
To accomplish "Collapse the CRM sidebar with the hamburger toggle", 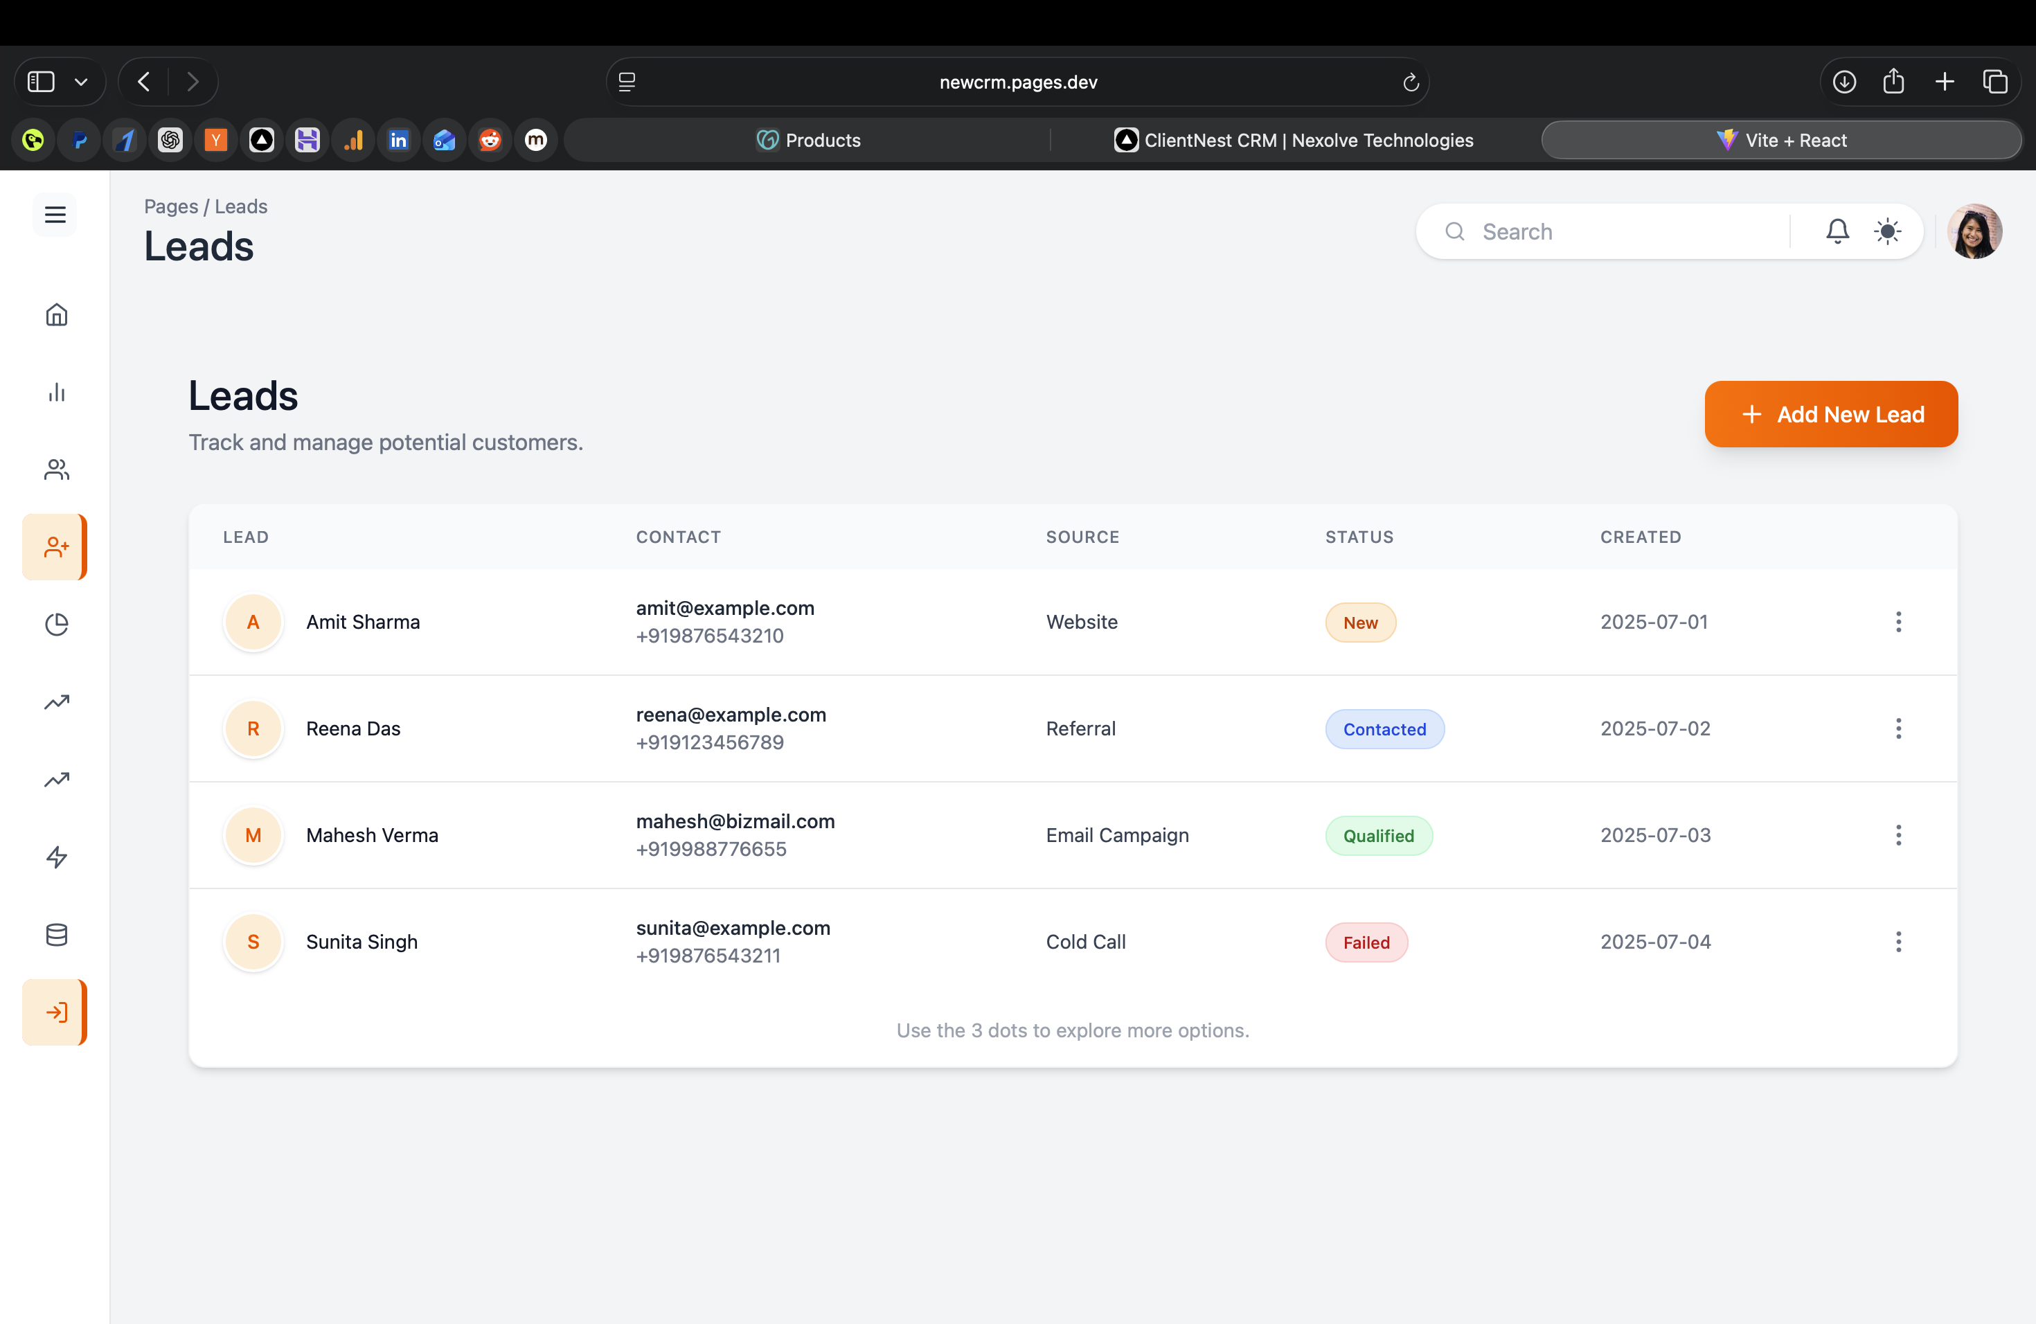I will [55, 215].
